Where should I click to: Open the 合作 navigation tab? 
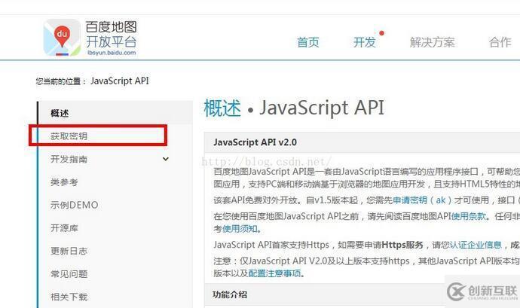click(500, 42)
